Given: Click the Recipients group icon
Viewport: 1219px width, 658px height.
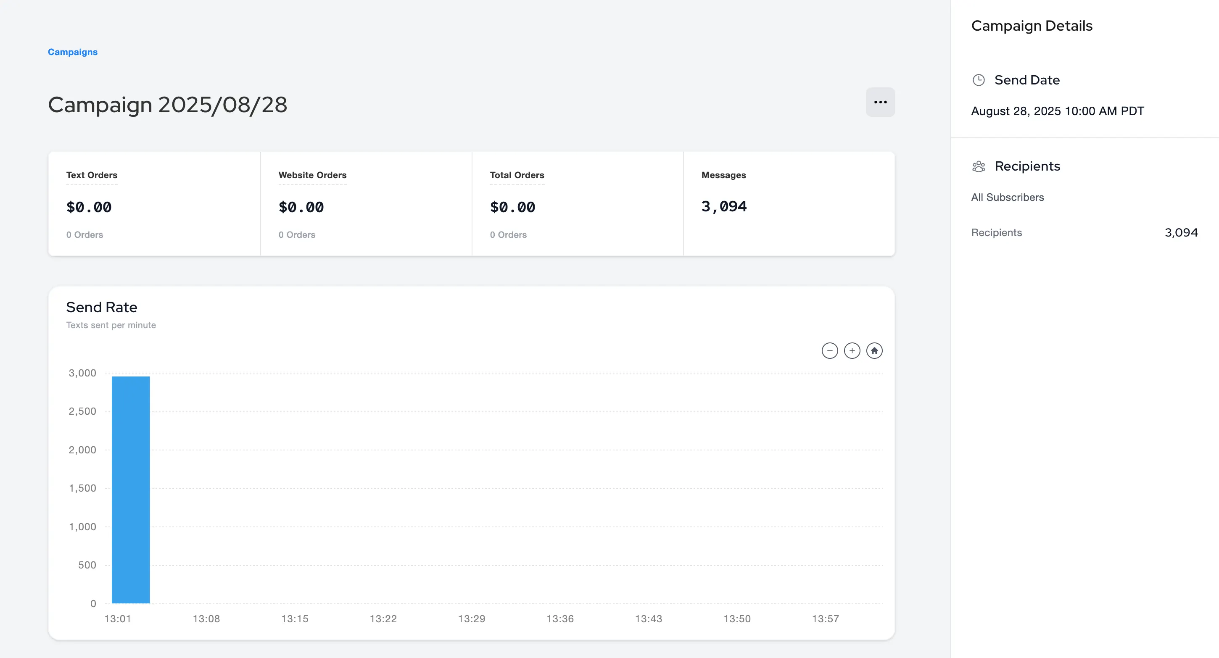Looking at the screenshot, I should pyautogui.click(x=979, y=166).
